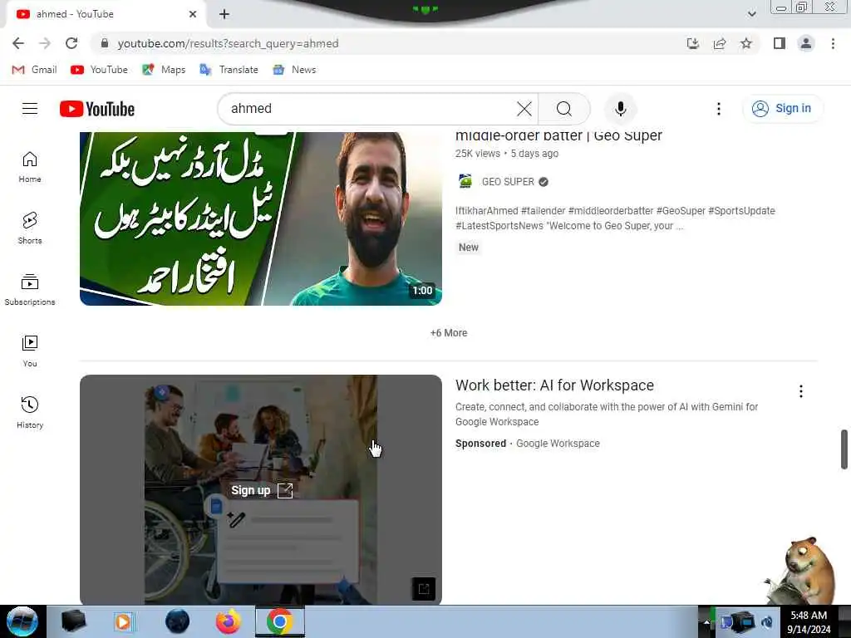Viewport: 851px width, 638px height.
Task: Open the Windows Start button
Action: coord(22,621)
